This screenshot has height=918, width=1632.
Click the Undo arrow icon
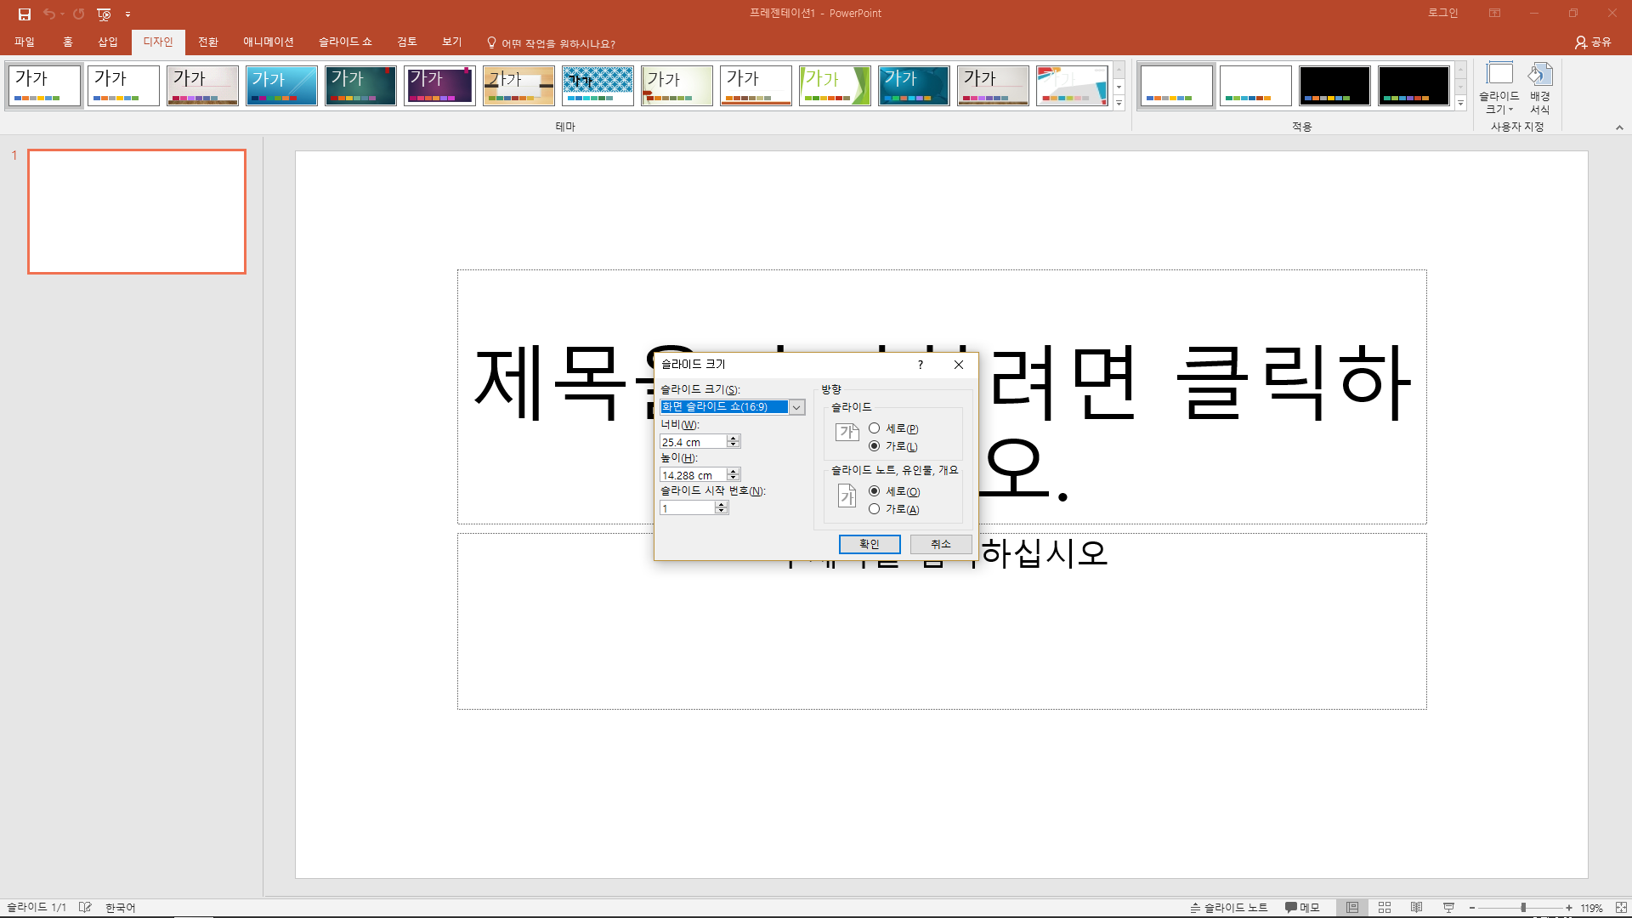pos(49,14)
